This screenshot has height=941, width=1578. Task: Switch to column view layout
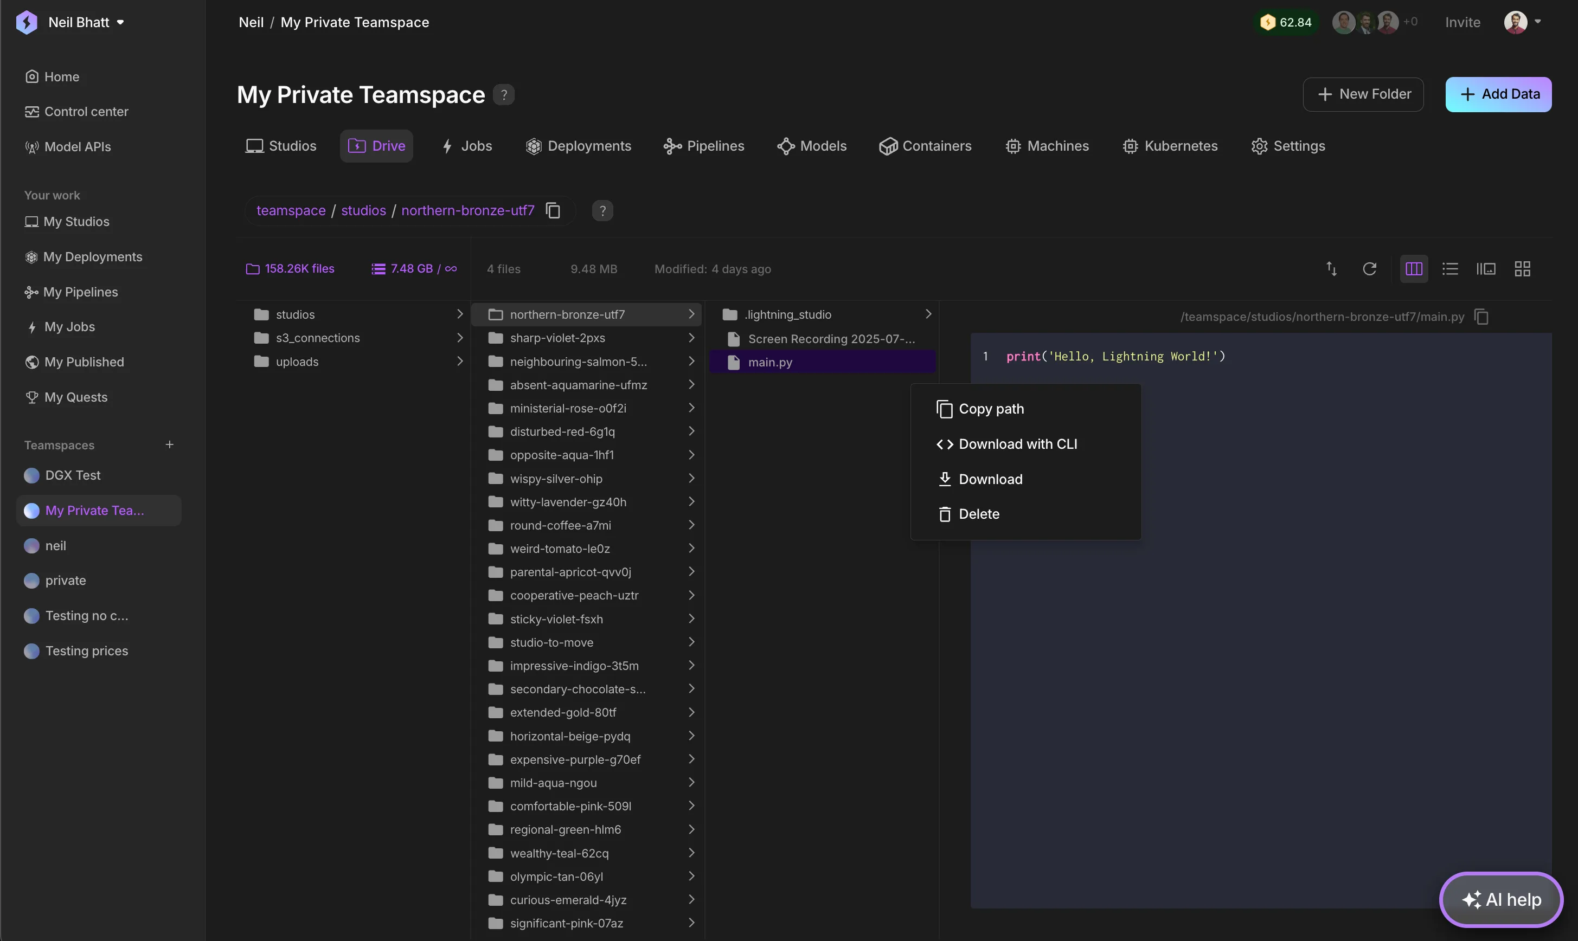click(x=1414, y=269)
